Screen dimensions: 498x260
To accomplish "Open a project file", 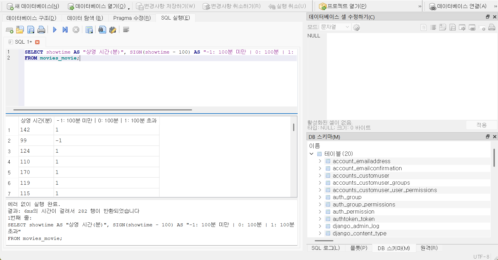I will pyautogui.click(x=342, y=6).
